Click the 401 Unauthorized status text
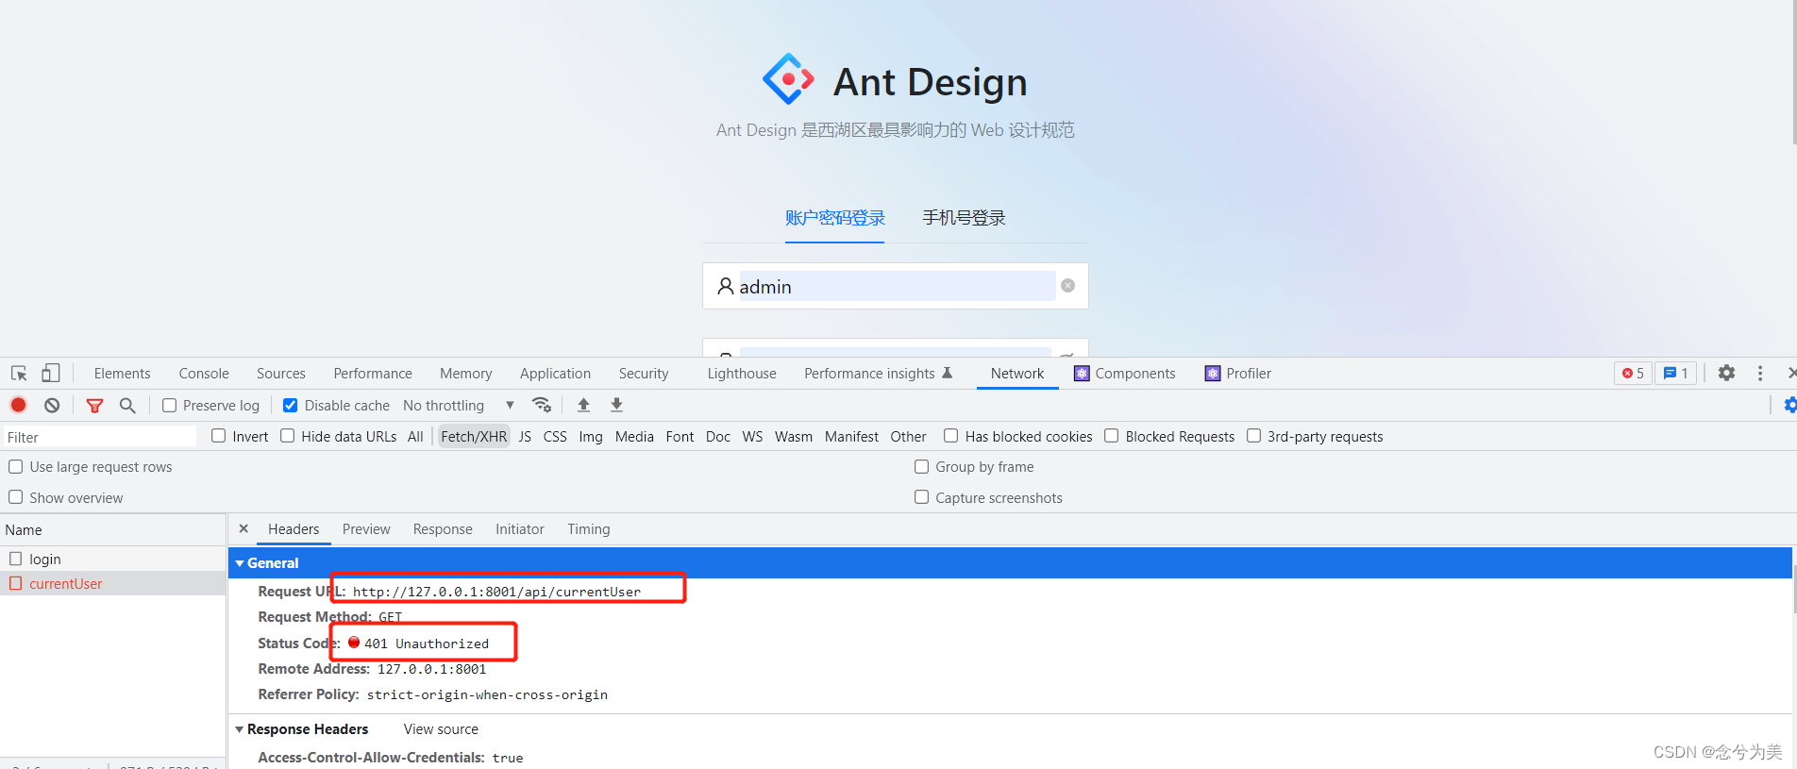Screen dimensions: 1797x769 tap(427, 644)
